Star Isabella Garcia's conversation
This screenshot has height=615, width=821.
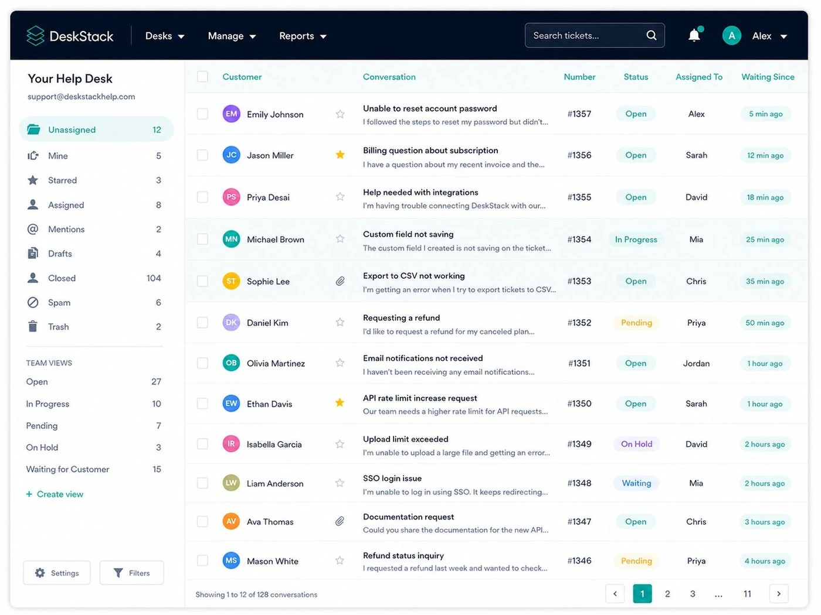pyautogui.click(x=340, y=444)
